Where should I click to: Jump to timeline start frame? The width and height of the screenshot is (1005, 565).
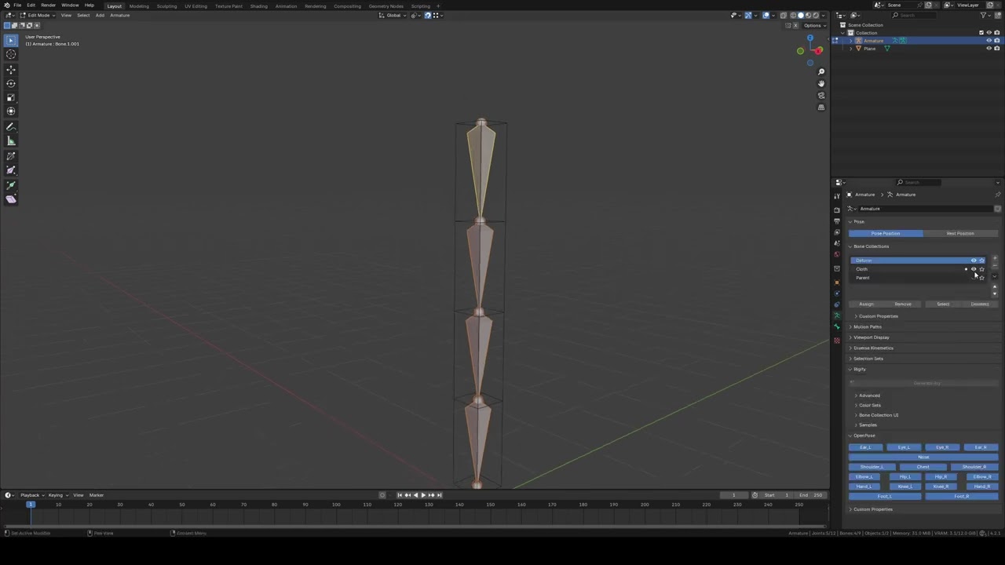point(399,495)
